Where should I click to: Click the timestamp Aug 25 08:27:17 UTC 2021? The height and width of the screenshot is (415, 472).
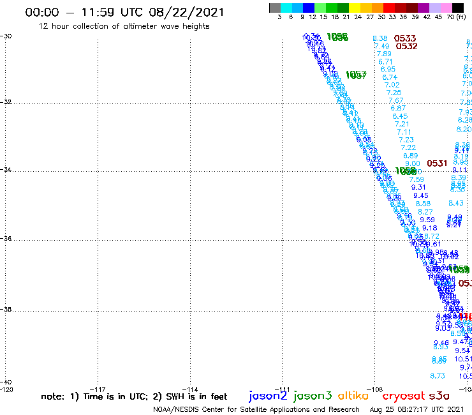417,410
